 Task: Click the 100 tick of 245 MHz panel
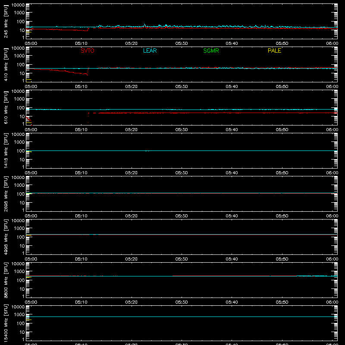pyautogui.click(x=21, y=22)
